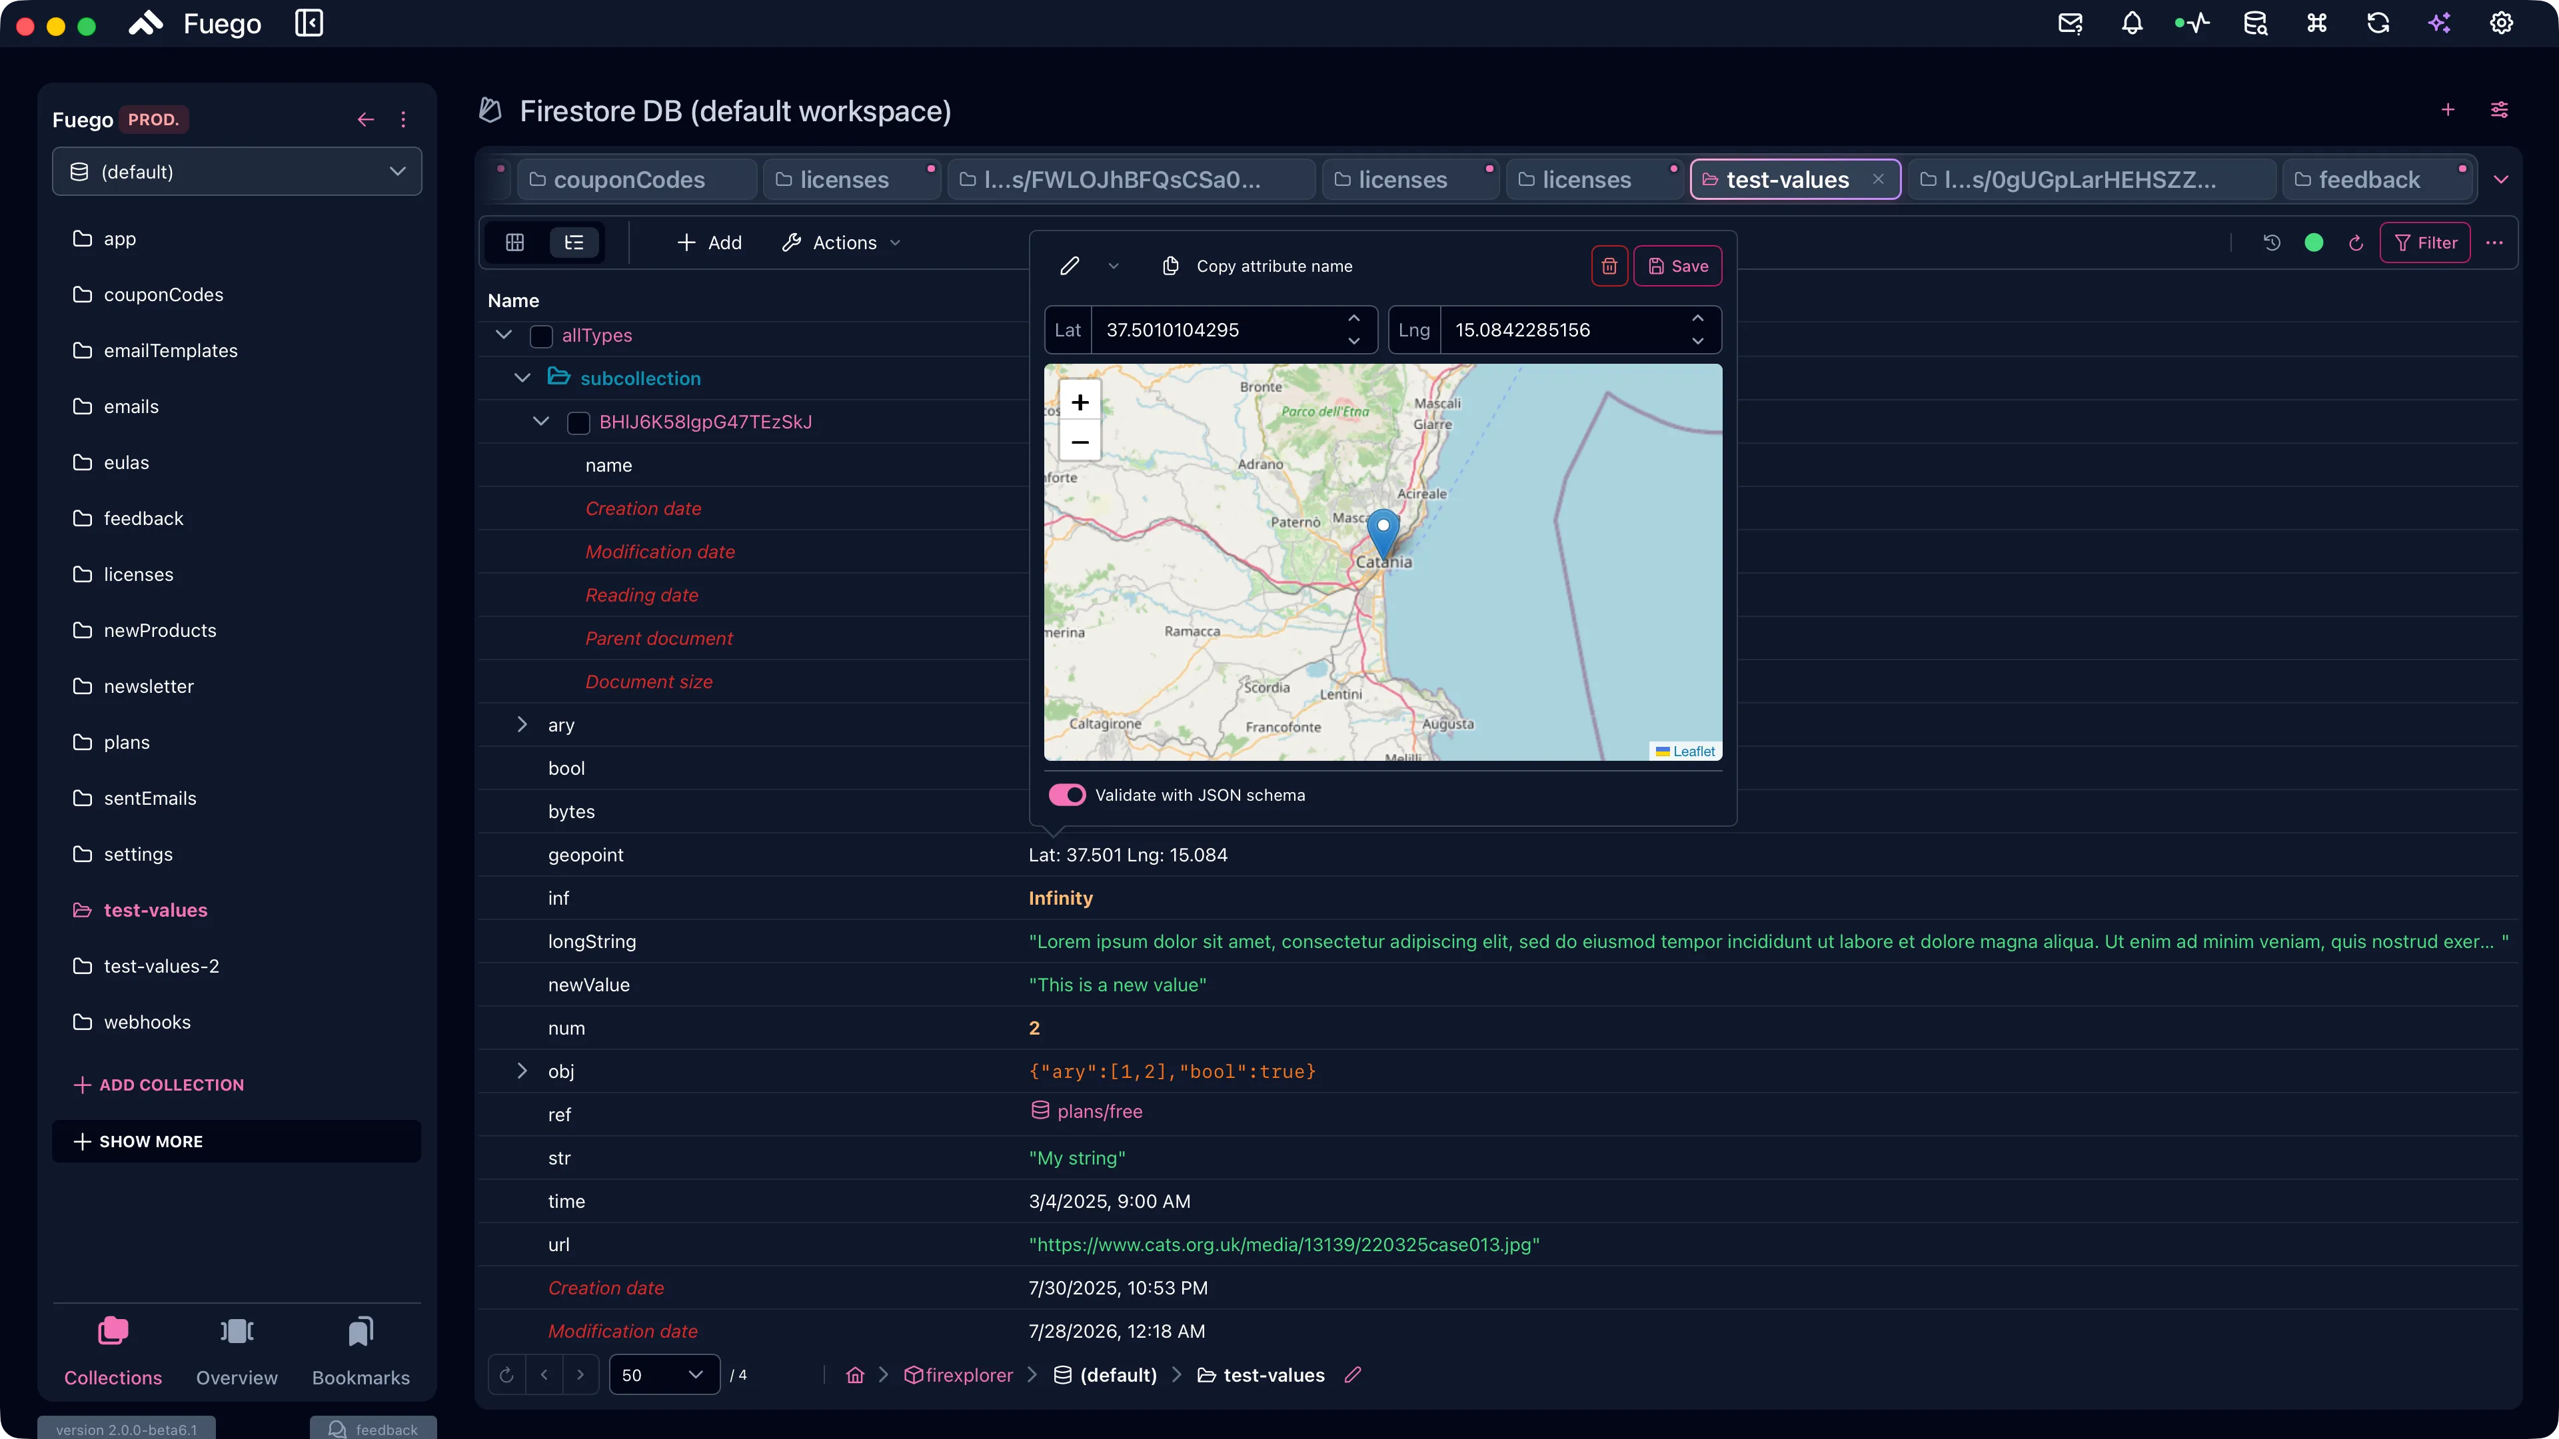The height and width of the screenshot is (1439, 2559).
Task: Open the settings gear icon
Action: coord(2502,23)
